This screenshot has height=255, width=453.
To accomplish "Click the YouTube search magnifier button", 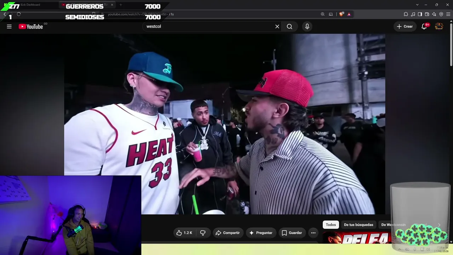I will click(x=289, y=27).
